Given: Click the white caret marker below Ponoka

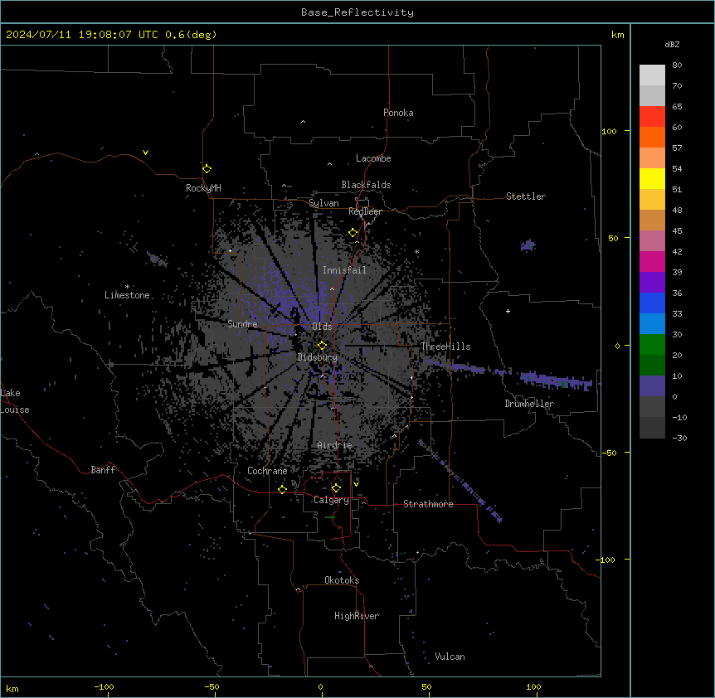Looking at the screenshot, I should 303,122.
